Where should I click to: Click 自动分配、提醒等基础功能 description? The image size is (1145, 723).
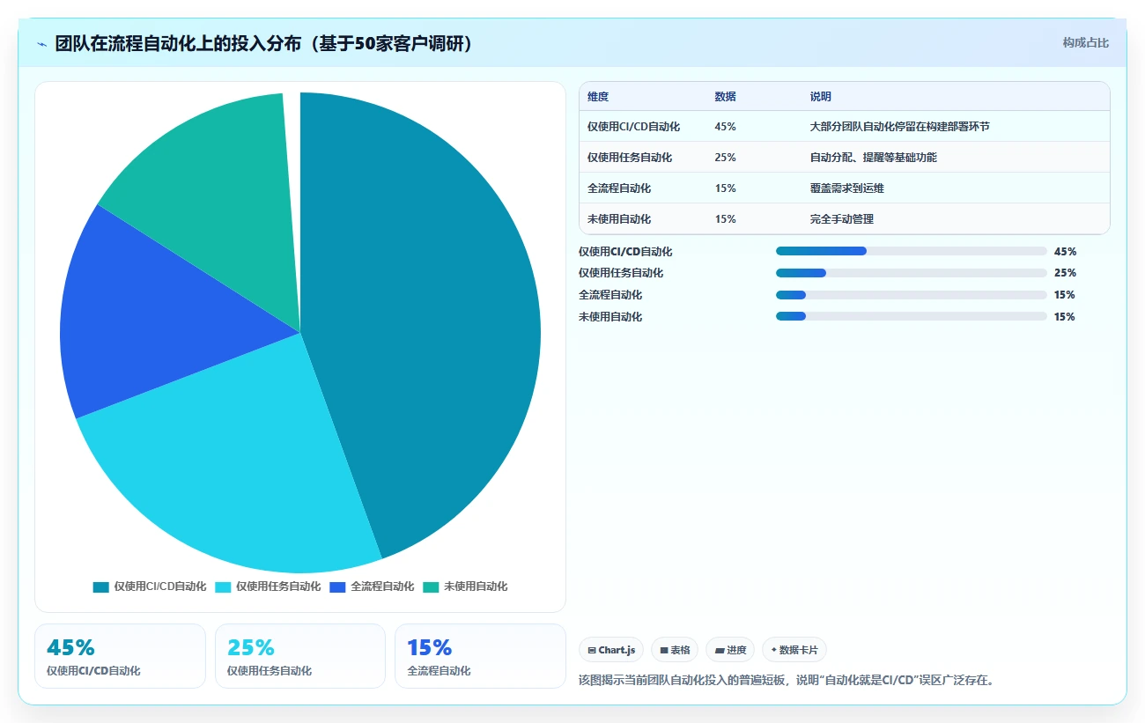[x=873, y=158]
